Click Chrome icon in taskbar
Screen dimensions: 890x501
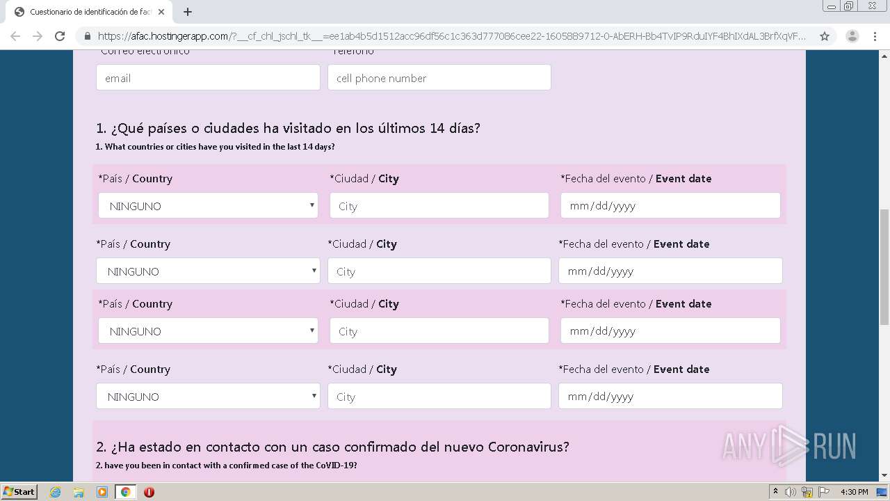coord(125,492)
